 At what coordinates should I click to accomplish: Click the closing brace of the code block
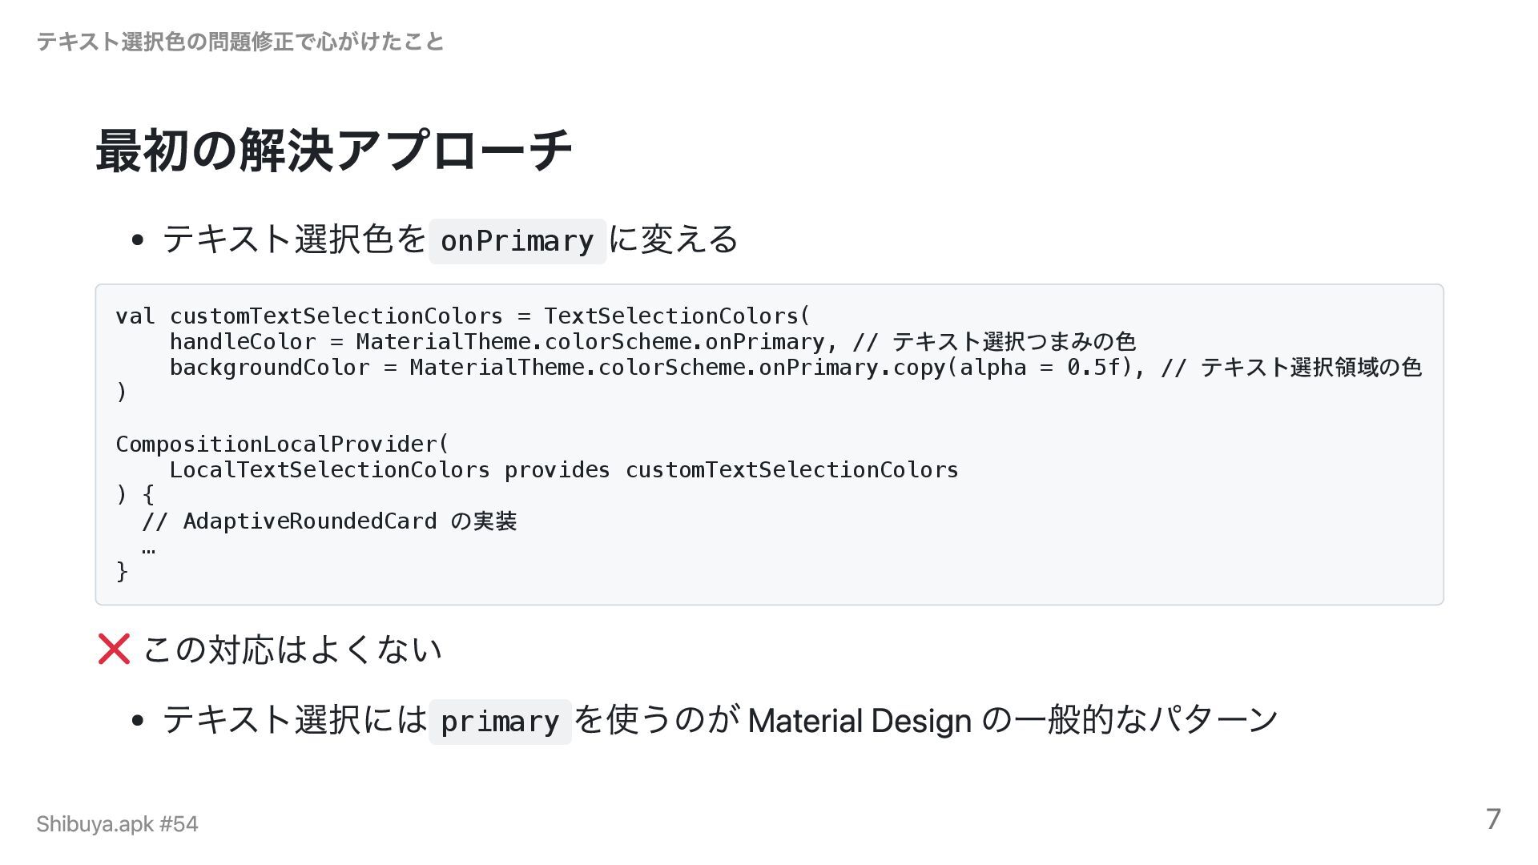(x=122, y=572)
